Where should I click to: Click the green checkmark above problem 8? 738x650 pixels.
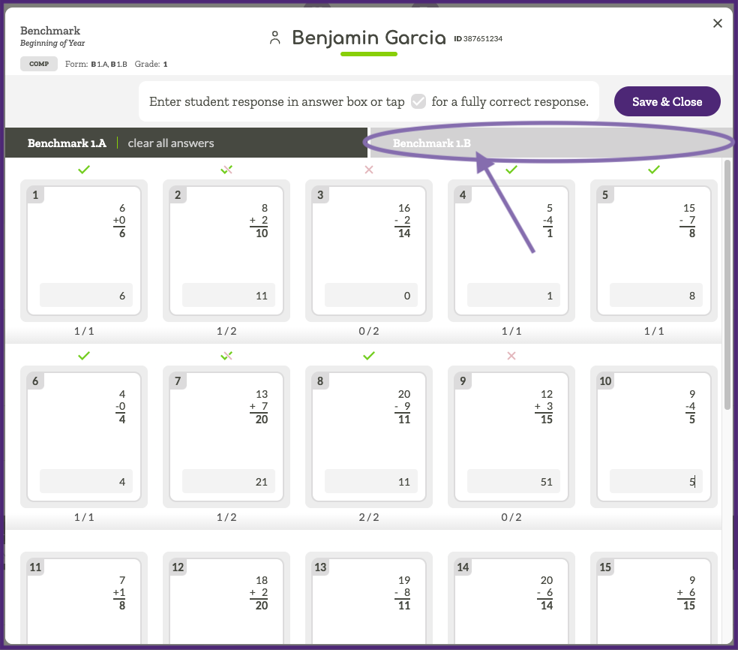[x=368, y=356]
